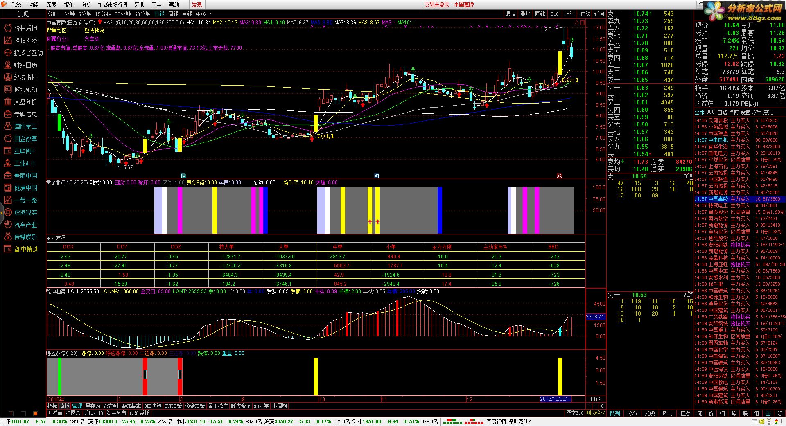
Task: Expand the 扩展∧ panel
Action: tap(73, 413)
